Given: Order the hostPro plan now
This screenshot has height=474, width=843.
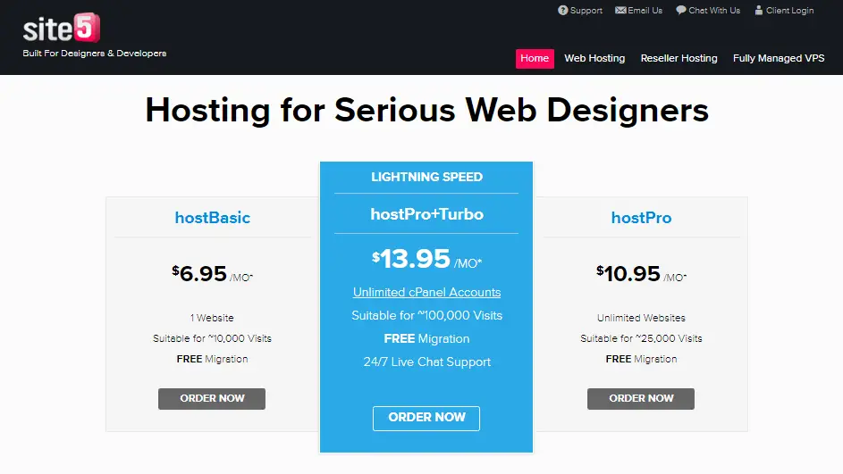Looking at the screenshot, I should pyautogui.click(x=641, y=399).
